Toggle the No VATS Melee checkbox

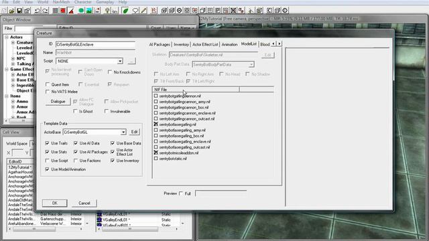[48, 92]
